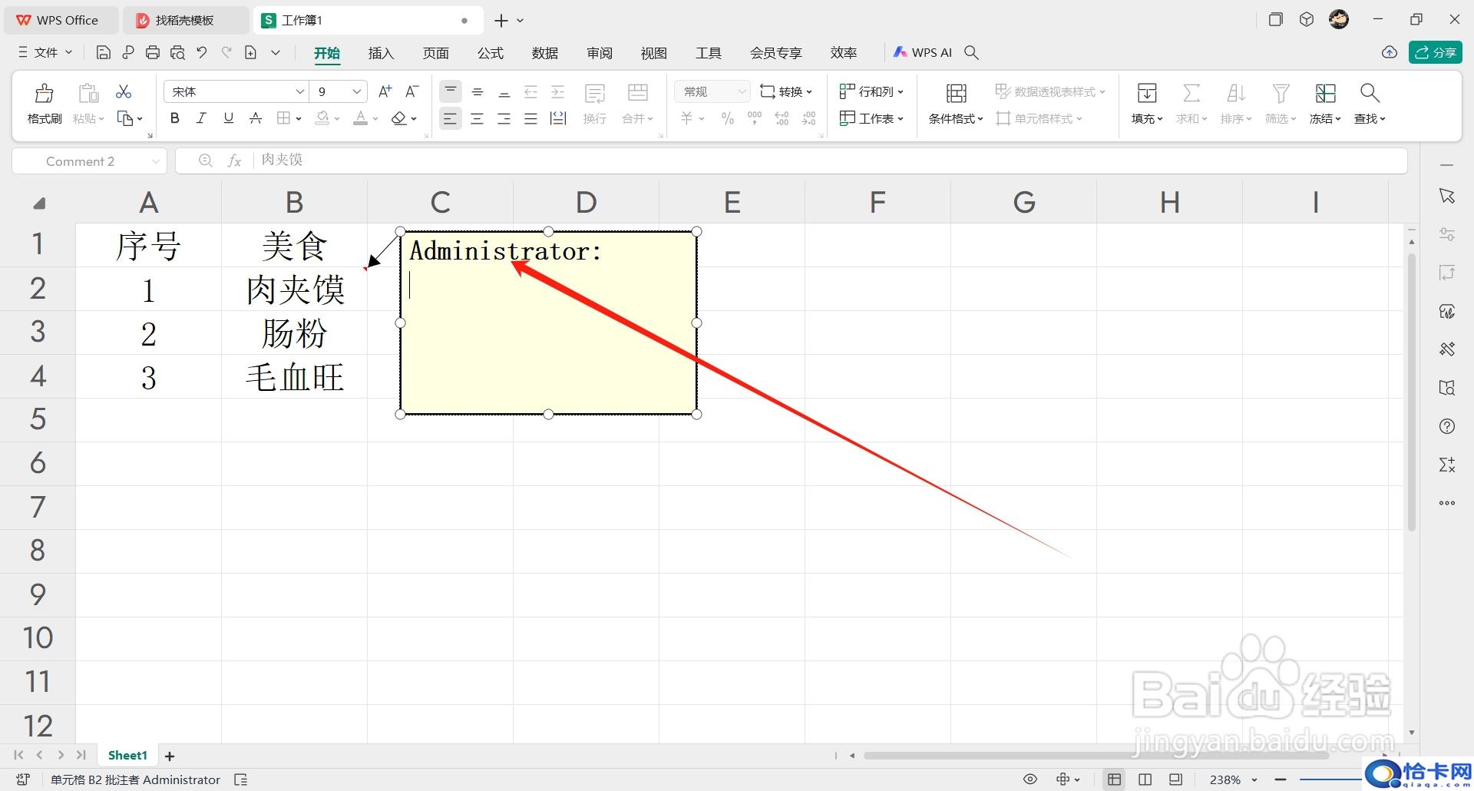1474x791 pixels.
Task: Toggle Underline formatting
Action: coord(228,118)
